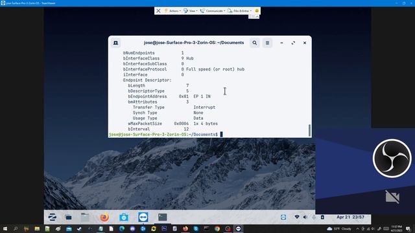Click the camera-off icon below OBS logo
Screen dimensions: 415x233
click(392, 196)
